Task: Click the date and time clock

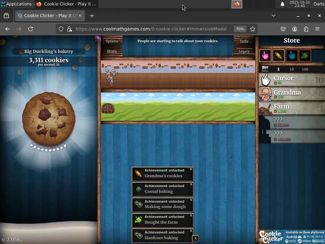Action: click(300, 4)
